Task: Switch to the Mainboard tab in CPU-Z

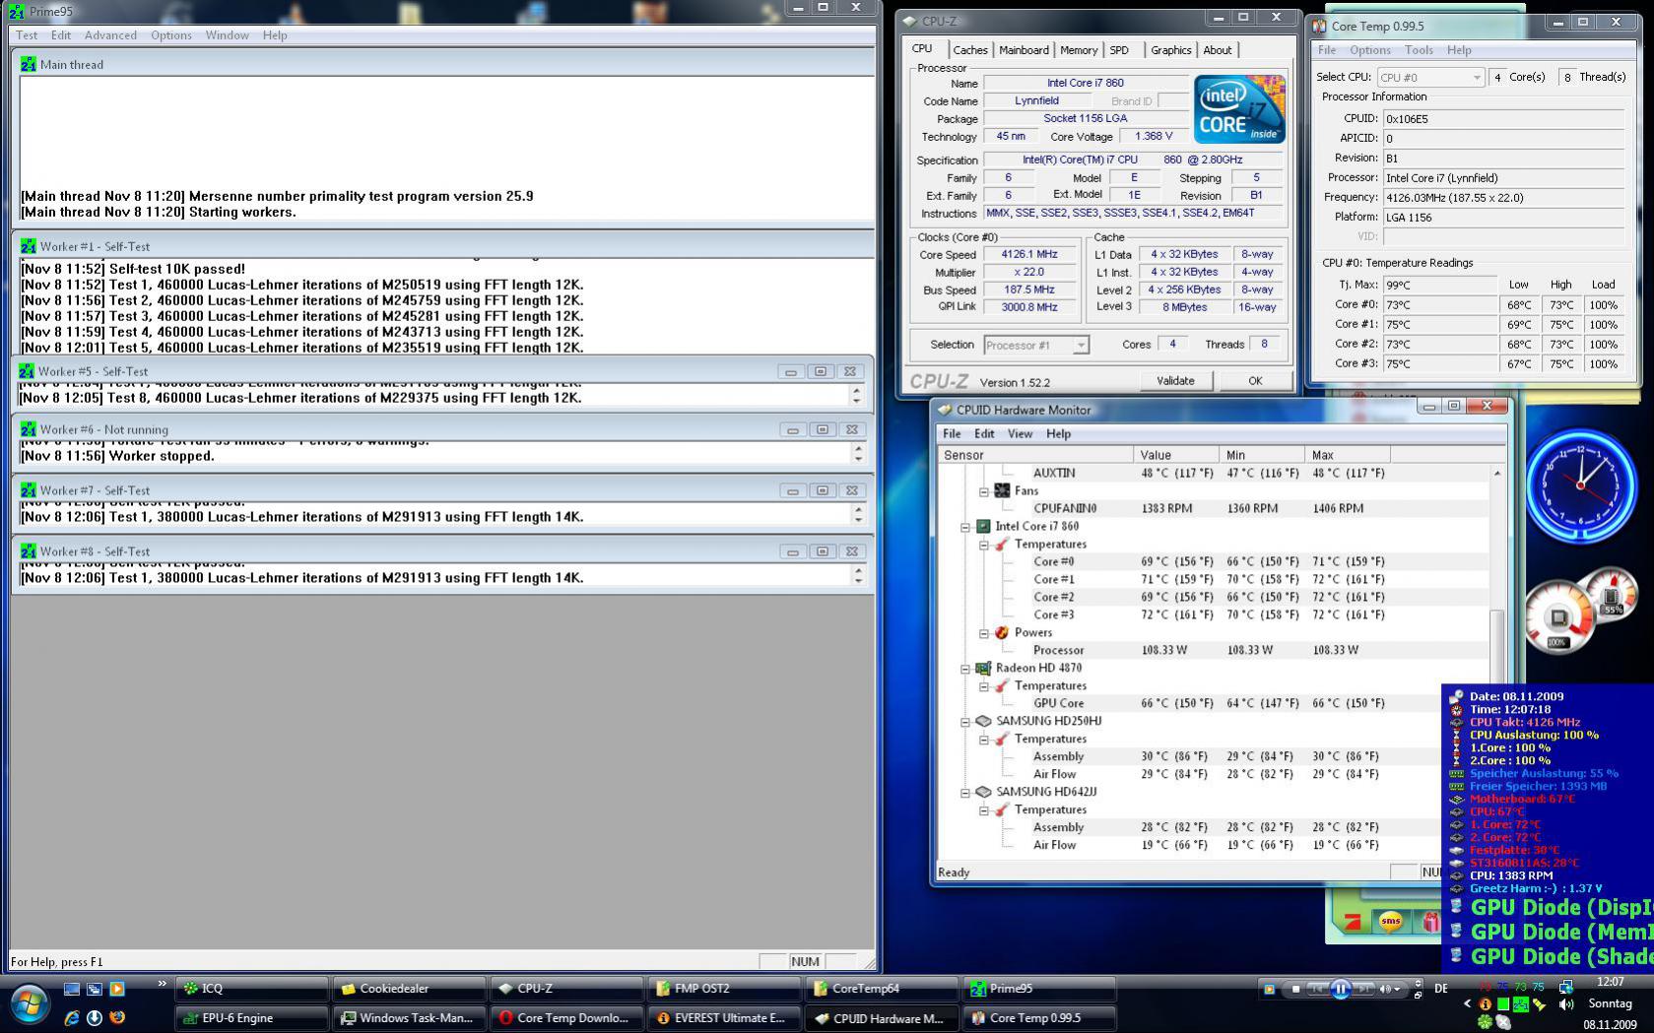Action: pos(1024,50)
